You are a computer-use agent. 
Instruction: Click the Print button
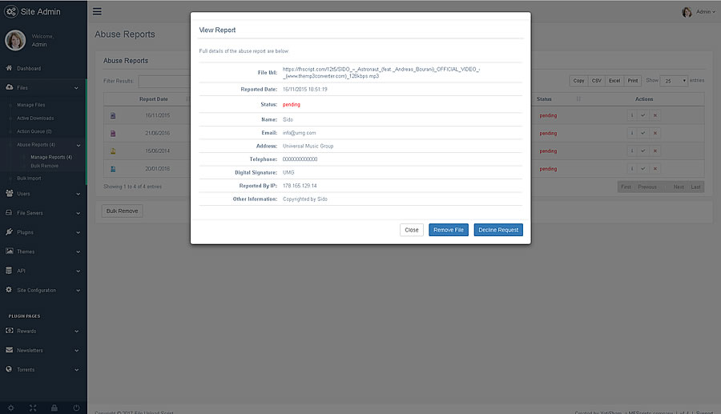coord(633,81)
